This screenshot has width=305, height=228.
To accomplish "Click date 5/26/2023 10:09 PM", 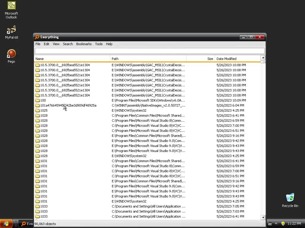I will [231, 100].
